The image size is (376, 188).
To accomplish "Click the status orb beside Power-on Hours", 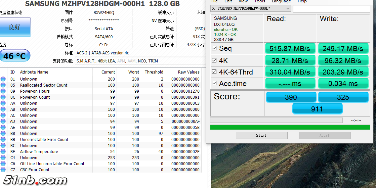I will [x=3, y=91].
